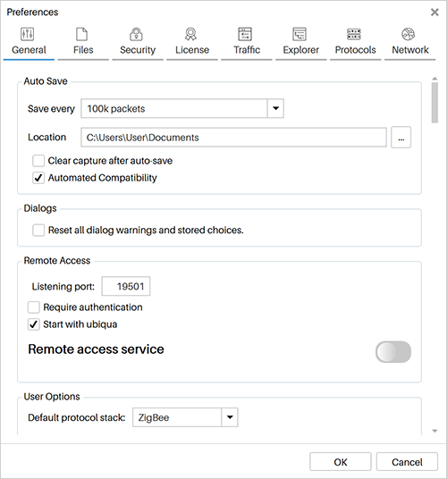
Task: Open Save every dropdown arrow
Action: [x=275, y=108]
